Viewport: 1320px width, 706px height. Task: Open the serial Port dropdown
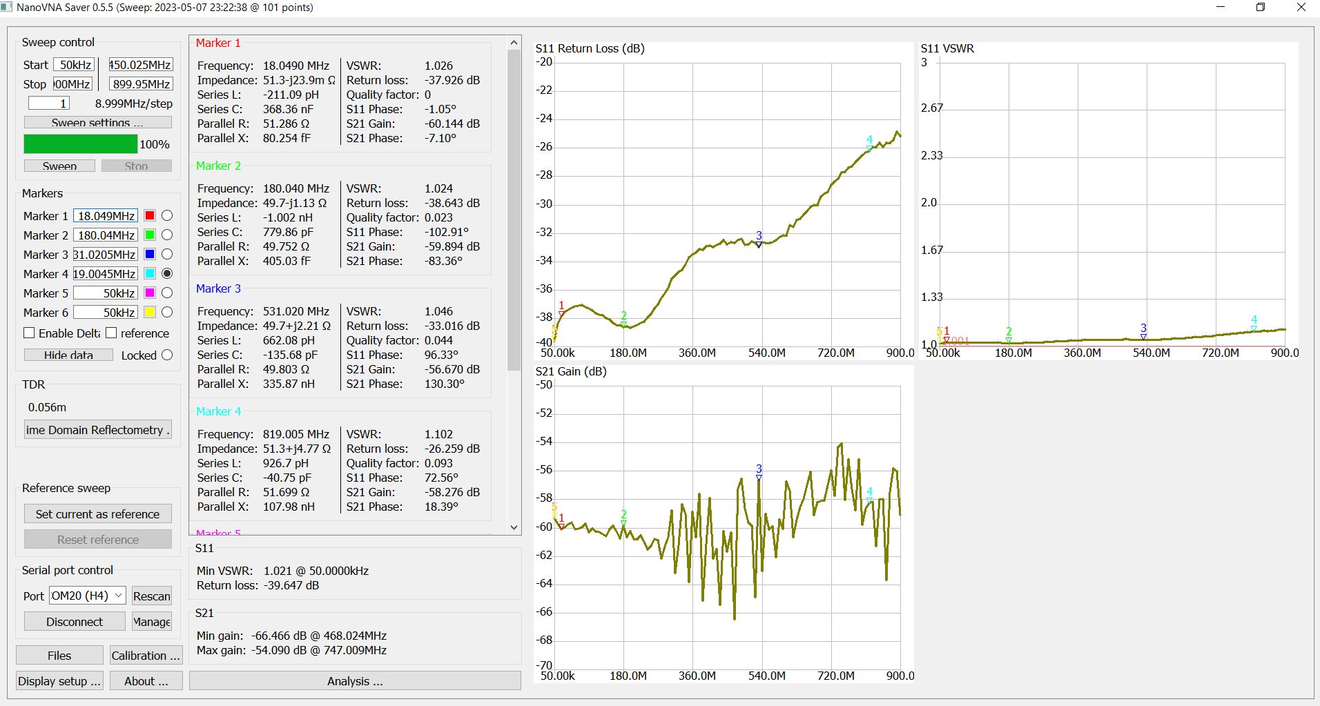click(87, 596)
